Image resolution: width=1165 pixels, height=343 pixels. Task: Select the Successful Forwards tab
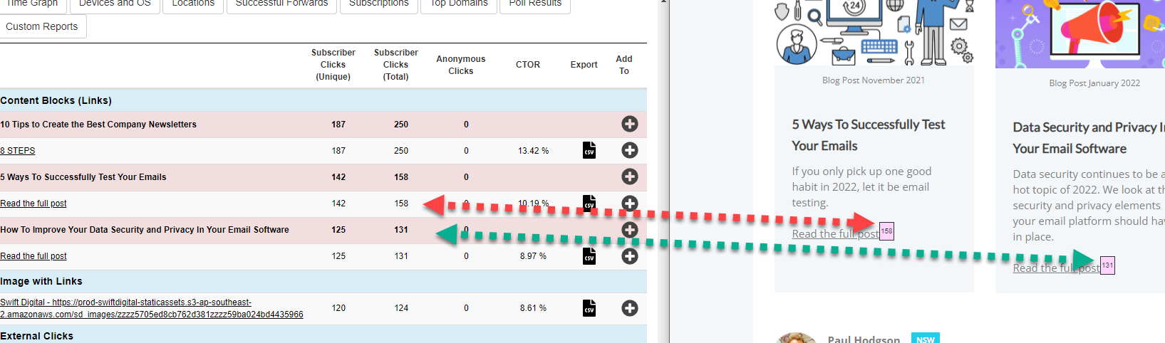[281, 4]
